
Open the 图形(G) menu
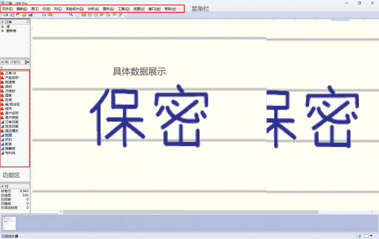point(108,9)
